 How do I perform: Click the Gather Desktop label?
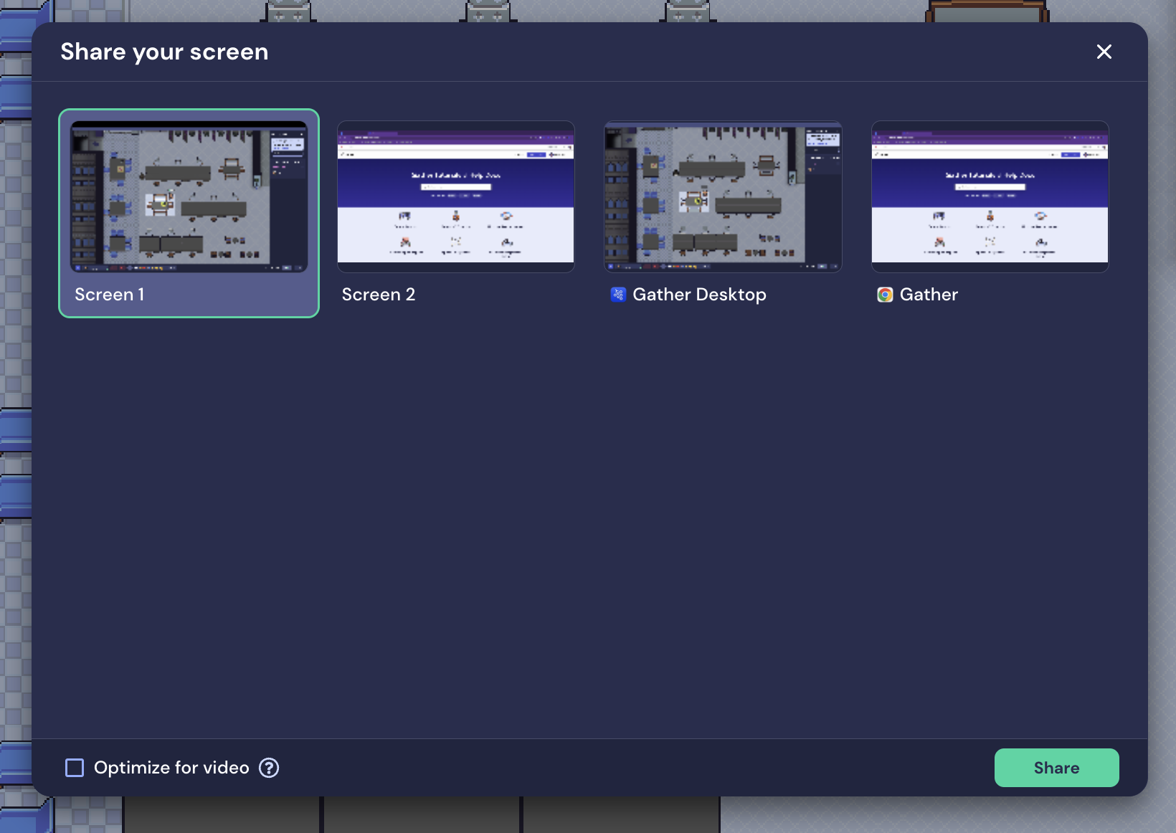pos(699,294)
